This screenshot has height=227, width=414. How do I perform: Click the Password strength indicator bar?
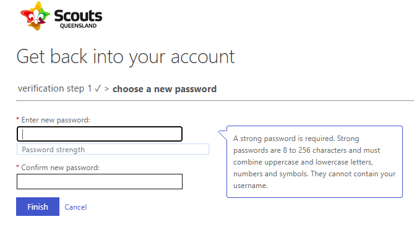coord(113,149)
